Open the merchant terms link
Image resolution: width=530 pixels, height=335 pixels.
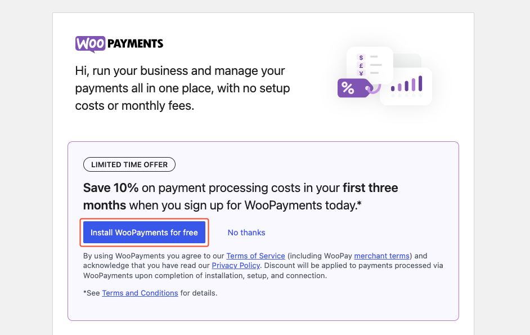tap(381, 256)
